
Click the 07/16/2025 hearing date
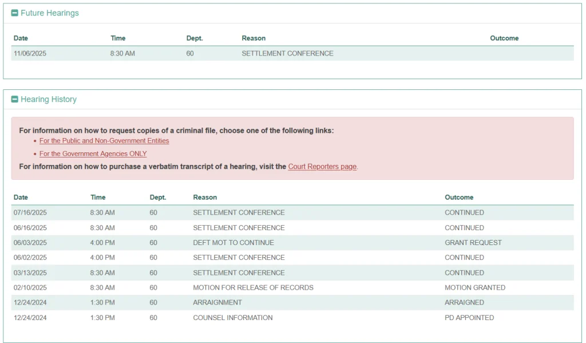pos(30,212)
